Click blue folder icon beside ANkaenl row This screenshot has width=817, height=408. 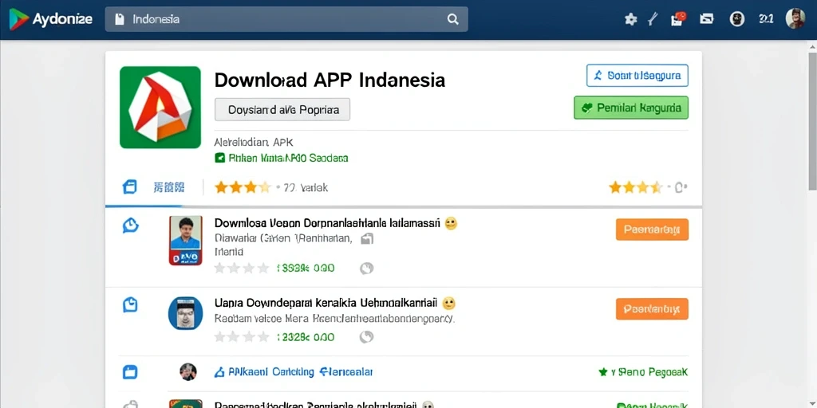point(130,372)
